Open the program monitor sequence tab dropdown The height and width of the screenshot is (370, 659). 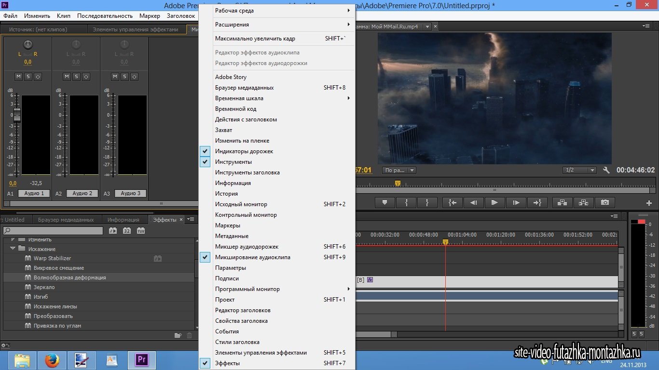coord(427,27)
